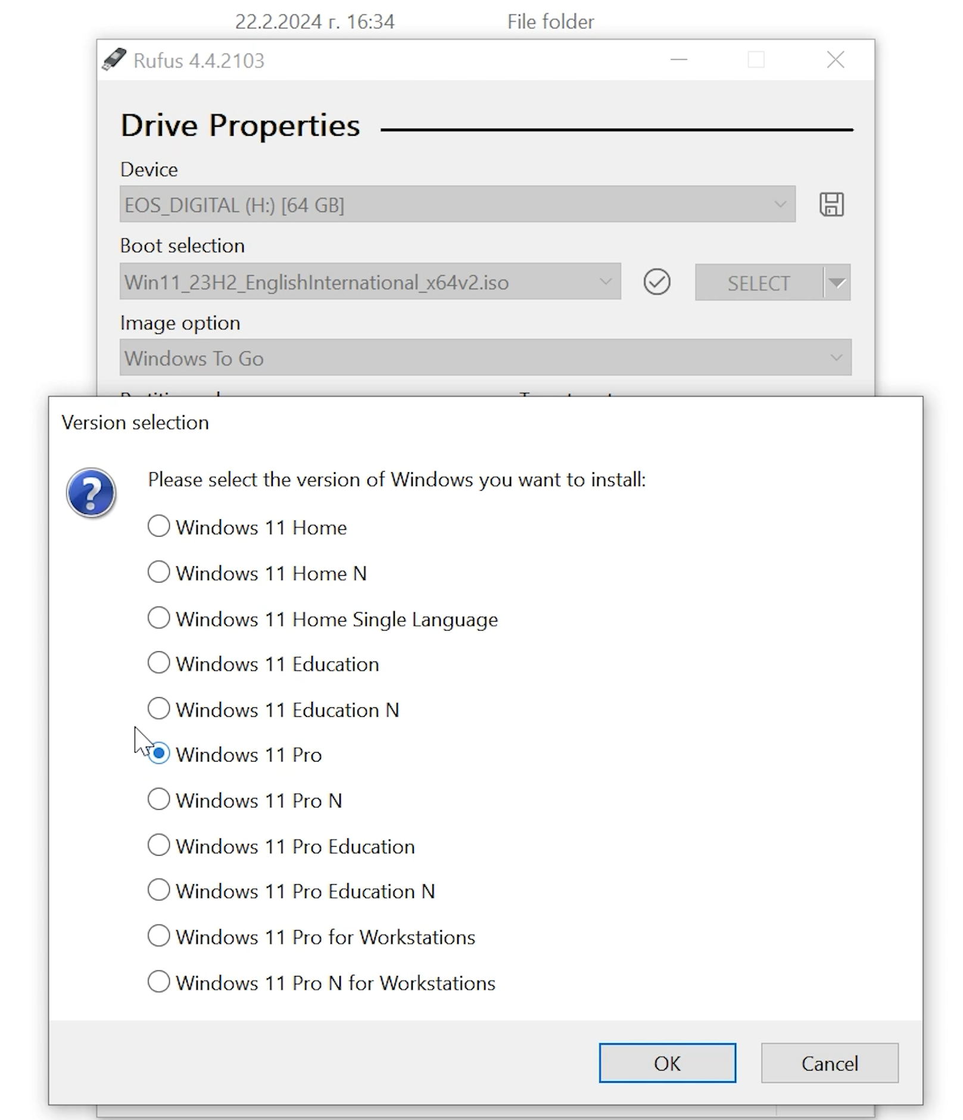Select Windows 11 Pro radio button
Image resolution: width=963 pixels, height=1120 pixels.
click(x=158, y=754)
